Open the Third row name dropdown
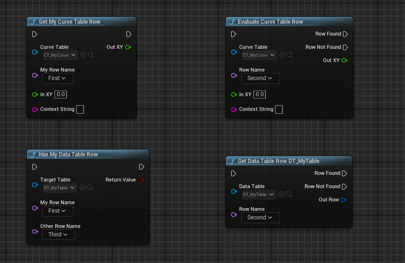Screen dimensions: 405x263 [x=59, y=235]
